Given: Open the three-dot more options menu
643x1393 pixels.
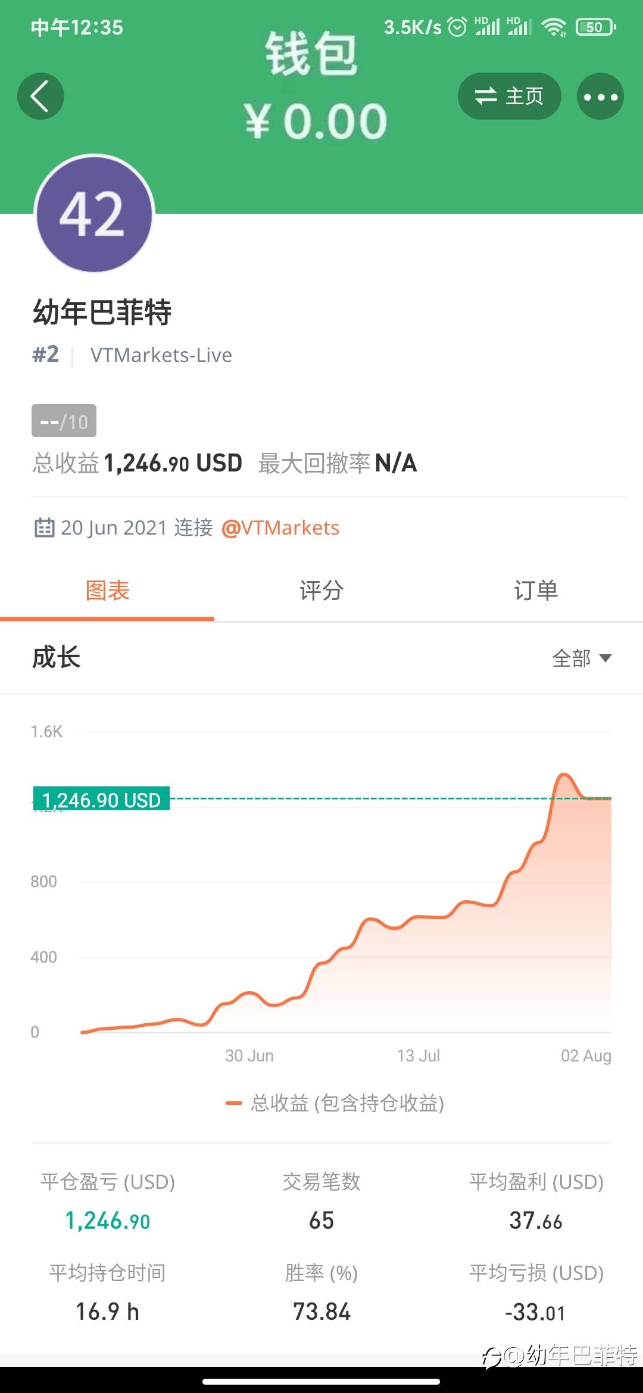Looking at the screenshot, I should [600, 96].
